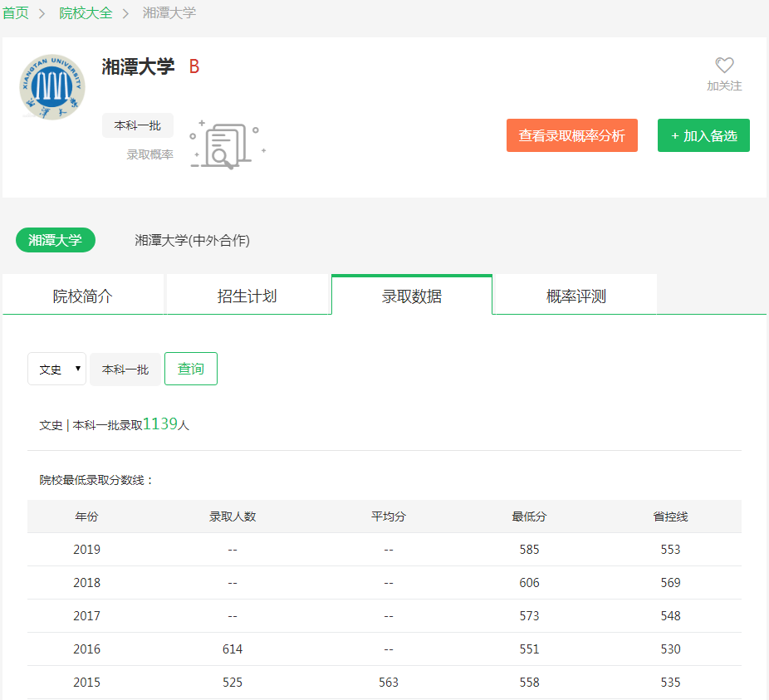Viewport: 769px width, 700px height.
Task: Click minimum score 558 in 2015 row
Action: 529,683
